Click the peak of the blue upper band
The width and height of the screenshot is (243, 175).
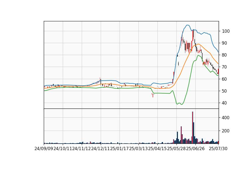[x=187, y=25]
